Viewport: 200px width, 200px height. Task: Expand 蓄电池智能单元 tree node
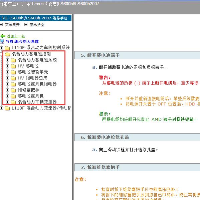7,72
